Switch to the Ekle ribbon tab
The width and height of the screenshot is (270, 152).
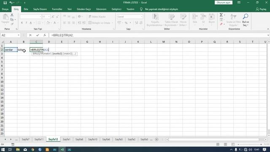(26, 9)
